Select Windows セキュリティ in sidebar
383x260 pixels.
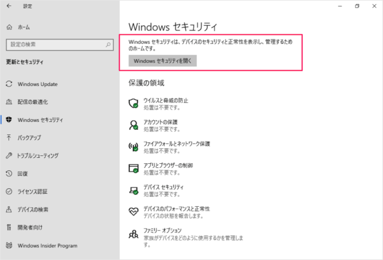pos(40,120)
